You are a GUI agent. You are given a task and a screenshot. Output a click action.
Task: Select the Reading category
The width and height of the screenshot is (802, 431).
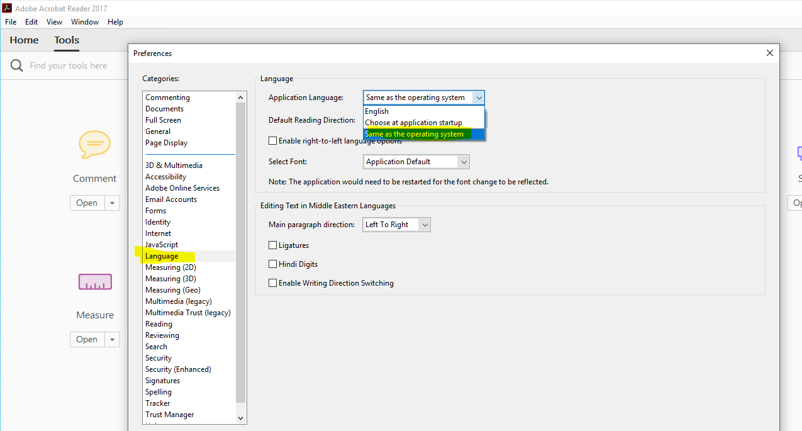(x=159, y=324)
